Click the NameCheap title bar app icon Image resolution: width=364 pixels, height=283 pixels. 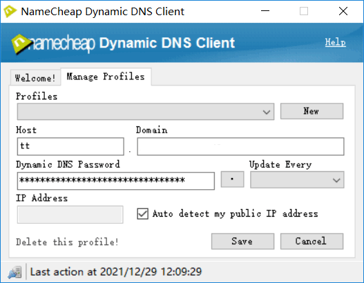[10, 11]
